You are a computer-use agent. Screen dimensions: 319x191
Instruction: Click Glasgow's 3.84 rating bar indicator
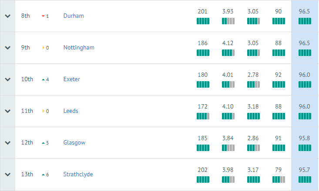tap(228, 148)
